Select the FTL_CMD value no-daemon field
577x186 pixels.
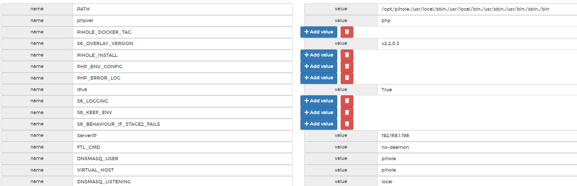point(477,147)
